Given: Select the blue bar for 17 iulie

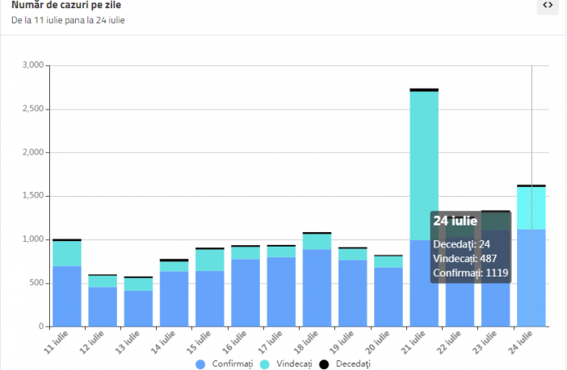Looking at the screenshot, I should tap(281, 292).
